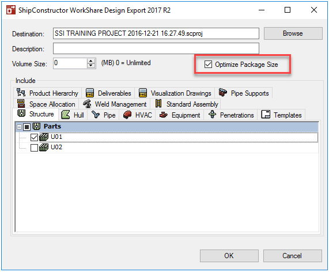Click the U02 unit icon
This screenshot has height=272, width=329.
44,148
